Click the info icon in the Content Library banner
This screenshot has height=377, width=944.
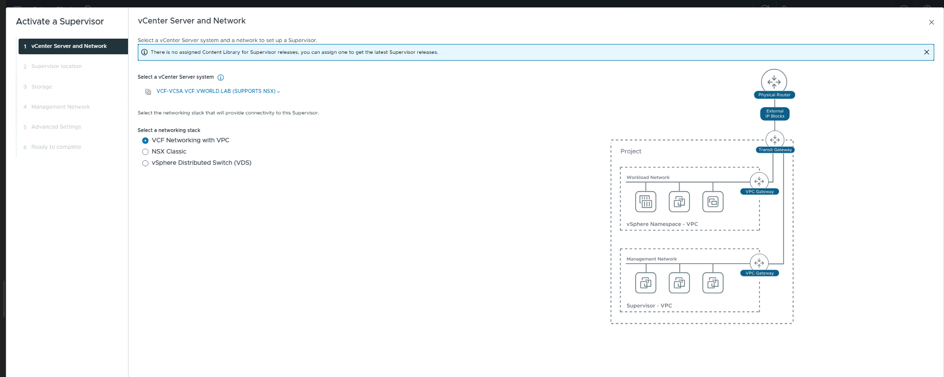click(145, 52)
